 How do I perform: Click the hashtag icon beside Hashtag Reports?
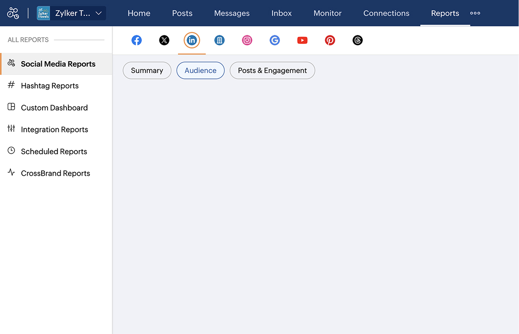click(11, 85)
